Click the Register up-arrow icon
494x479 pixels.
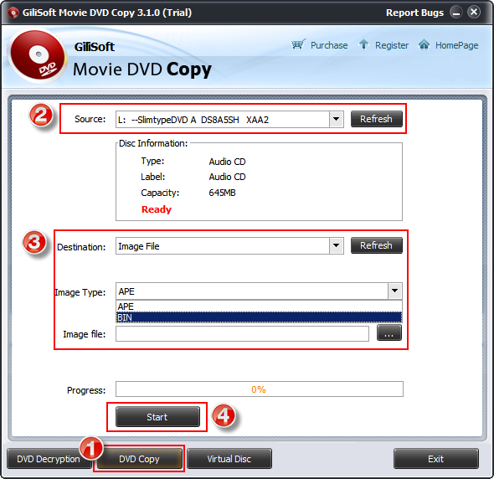click(x=363, y=44)
